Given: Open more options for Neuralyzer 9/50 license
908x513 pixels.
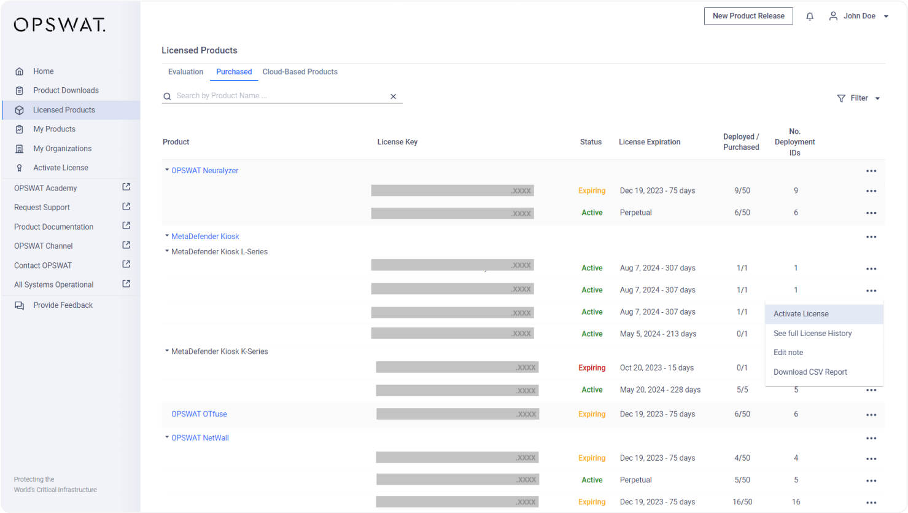Looking at the screenshot, I should pos(871,191).
